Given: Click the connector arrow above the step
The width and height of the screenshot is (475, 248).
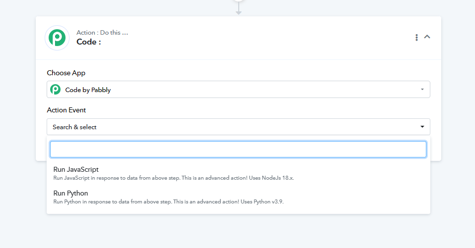Looking at the screenshot, I should pos(239,8).
